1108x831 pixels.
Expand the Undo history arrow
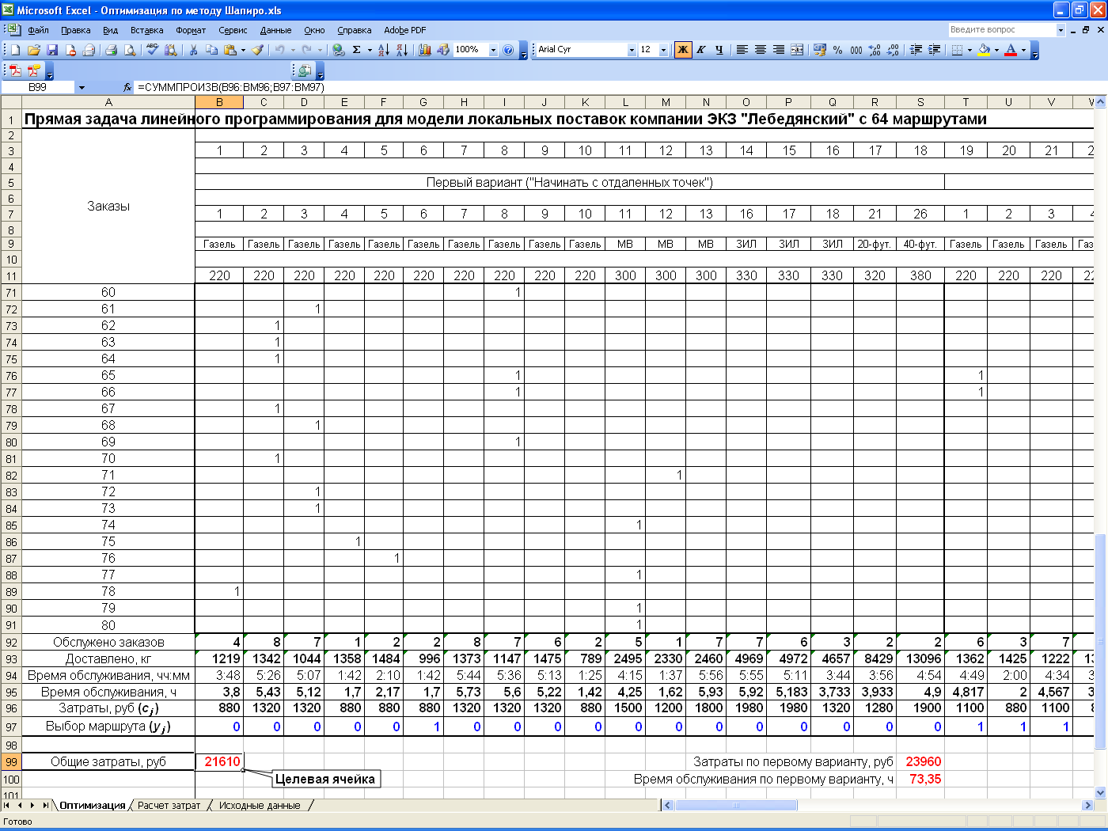pyautogui.click(x=293, y=50)
